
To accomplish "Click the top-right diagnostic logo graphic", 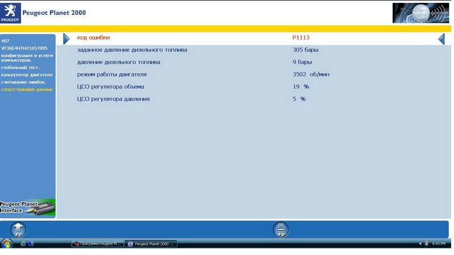I will [x=421, y=12].
